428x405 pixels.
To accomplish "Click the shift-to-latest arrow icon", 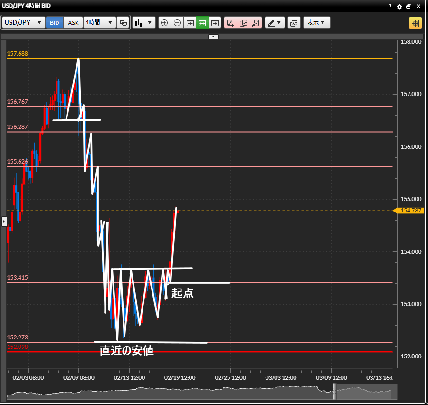I will (x=215, y=23).
